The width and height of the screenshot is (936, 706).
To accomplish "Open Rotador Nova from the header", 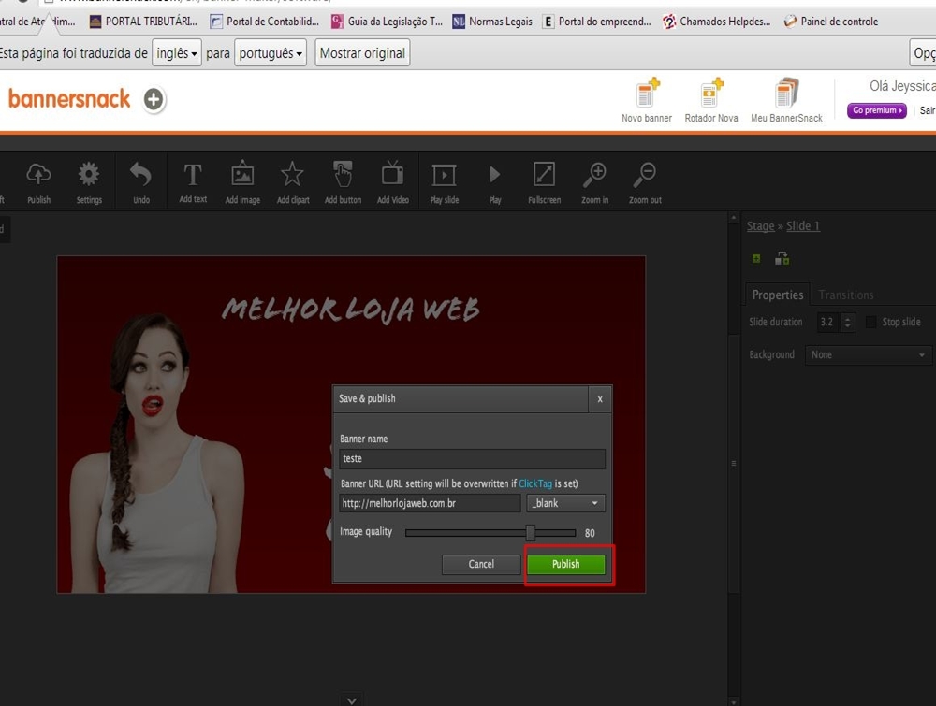I will [x=711, y=100].
